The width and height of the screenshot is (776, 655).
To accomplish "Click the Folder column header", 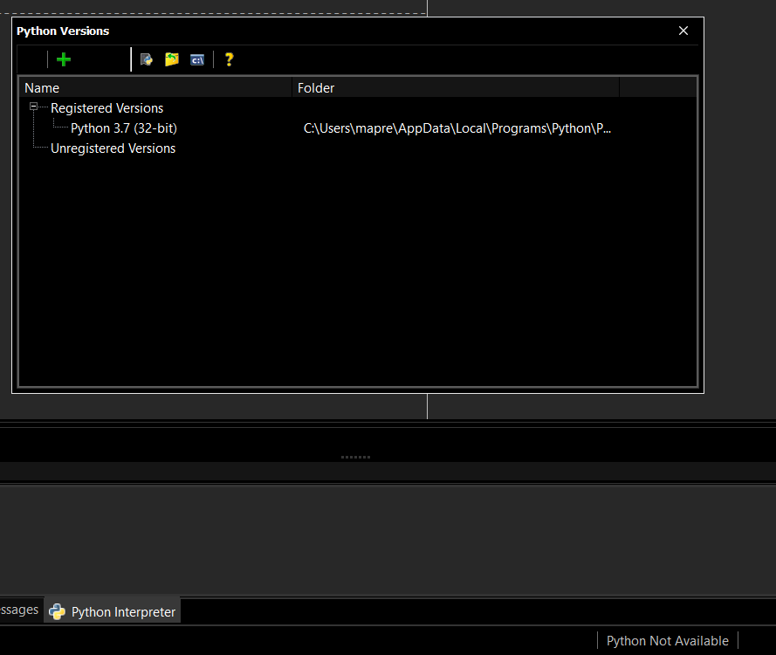I will coord(315,87).
